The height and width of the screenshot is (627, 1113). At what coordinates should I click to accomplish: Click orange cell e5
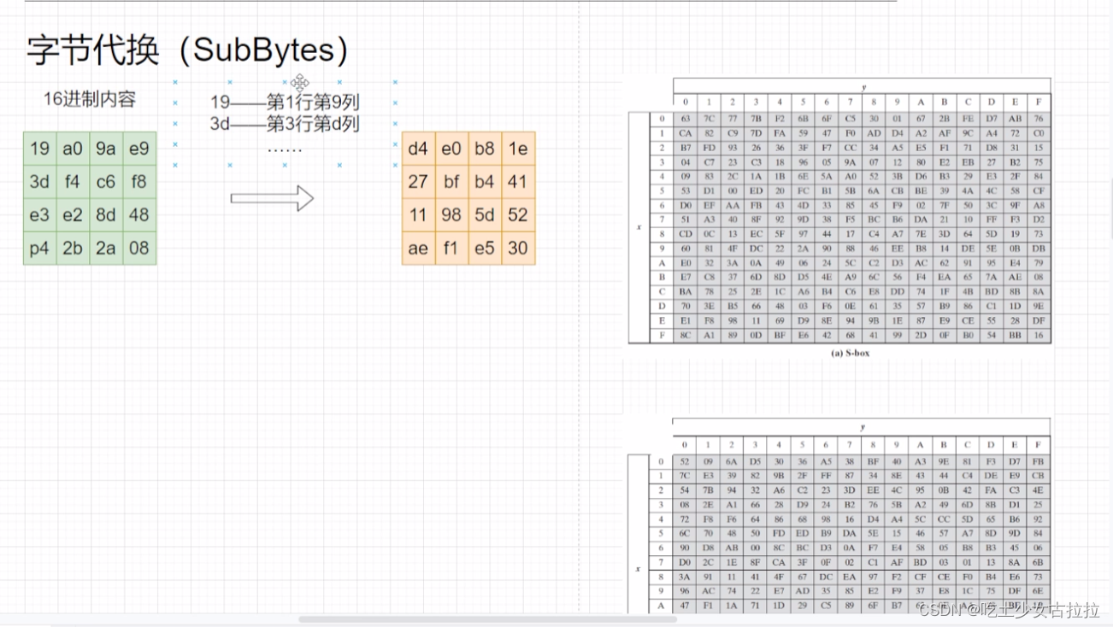[485, 248]
